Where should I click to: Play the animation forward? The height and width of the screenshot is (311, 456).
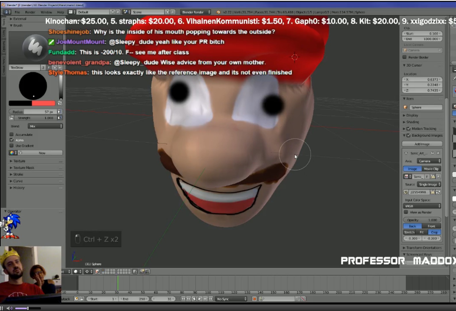(199, 299)
